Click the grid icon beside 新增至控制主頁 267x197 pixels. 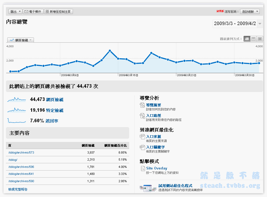click(47, 12)
